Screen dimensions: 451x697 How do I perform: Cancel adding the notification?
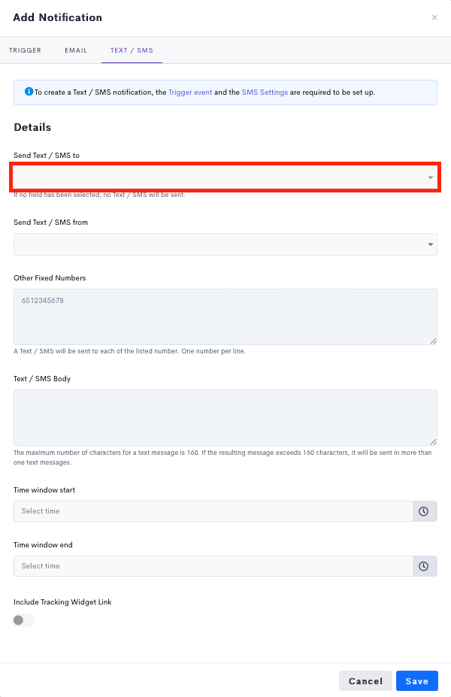point(365,681)
